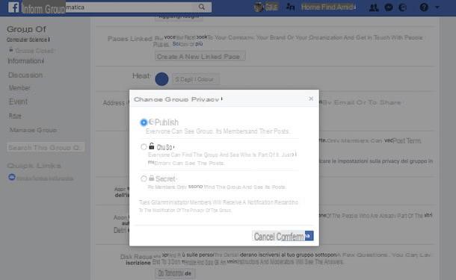Screen dimensions: 456x280
Task: Click the open padlock icon beside closed option
Action: pyautogui.click(x=152, y=146)
